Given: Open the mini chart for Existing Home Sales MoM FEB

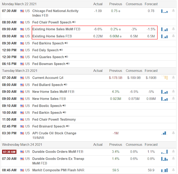Looking at the screenshot, I should [x=164, y=29].
